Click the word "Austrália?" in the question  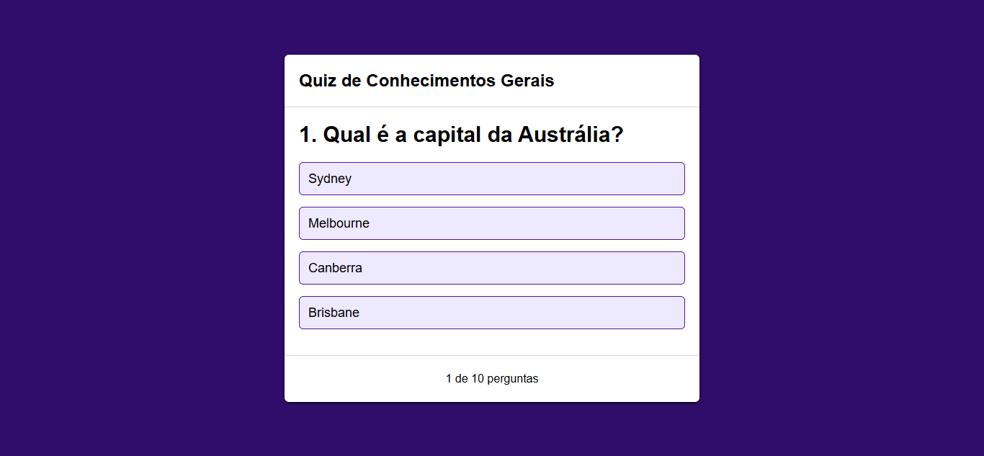tap(571, 135)
